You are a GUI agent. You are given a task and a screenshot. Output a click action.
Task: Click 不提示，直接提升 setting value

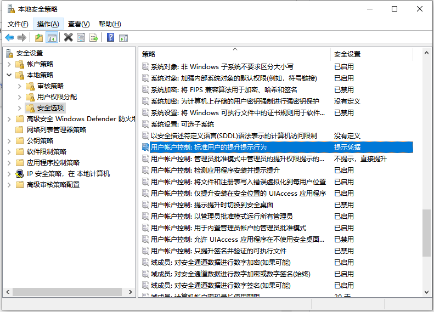pos(360,159)
